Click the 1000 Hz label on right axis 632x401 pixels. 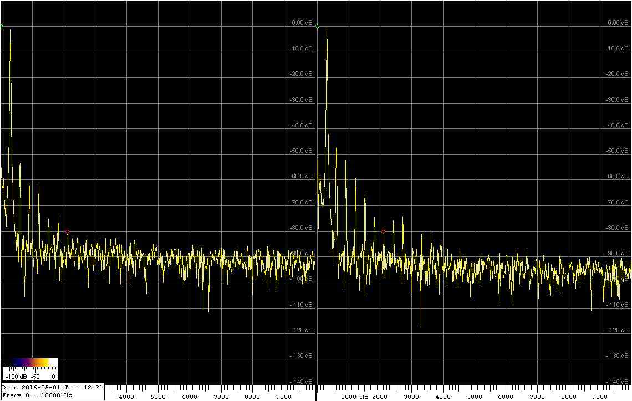355,397
